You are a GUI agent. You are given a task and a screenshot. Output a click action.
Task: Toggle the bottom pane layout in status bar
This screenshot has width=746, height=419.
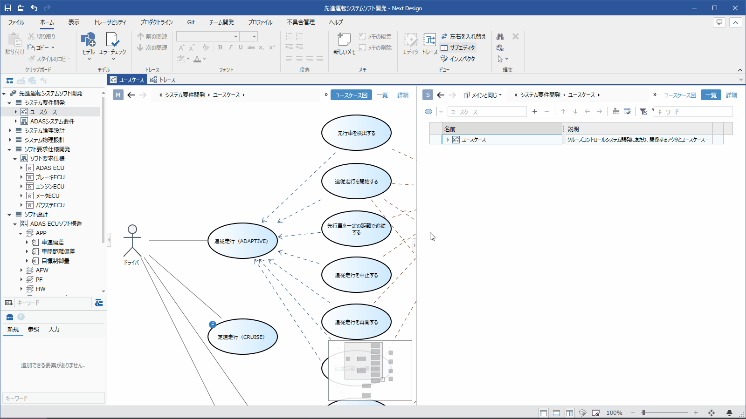click(557, 413)
